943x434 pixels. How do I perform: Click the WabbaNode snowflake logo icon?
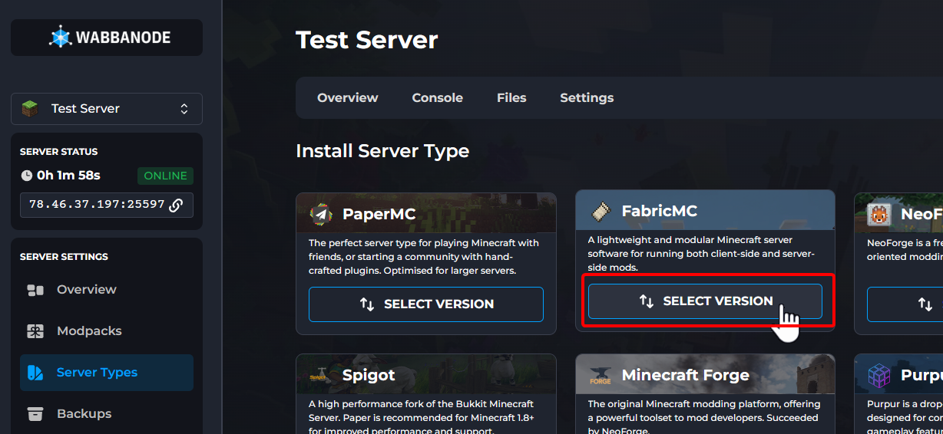point(60,37)
